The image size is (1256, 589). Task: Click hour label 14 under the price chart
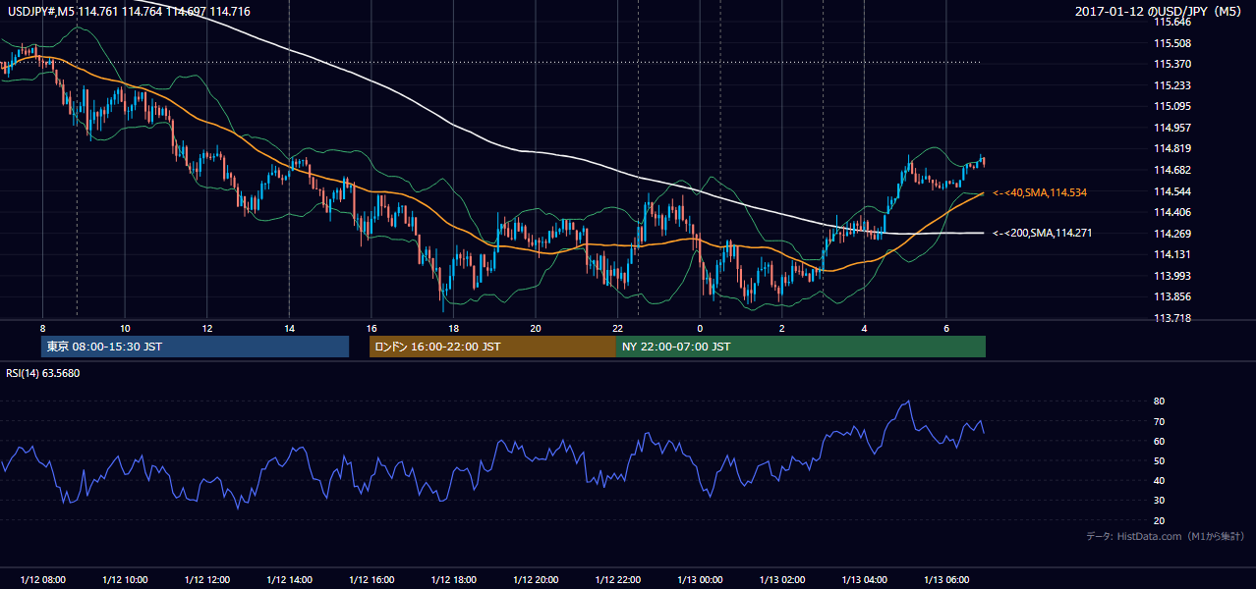(289, 328)
